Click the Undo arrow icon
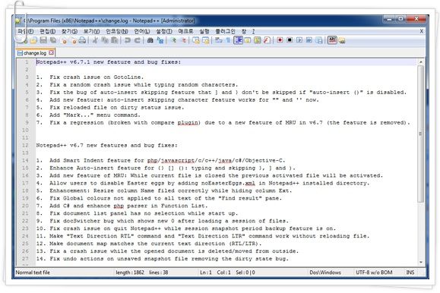This screenshot has width=440, height=293. coord(128,40)
